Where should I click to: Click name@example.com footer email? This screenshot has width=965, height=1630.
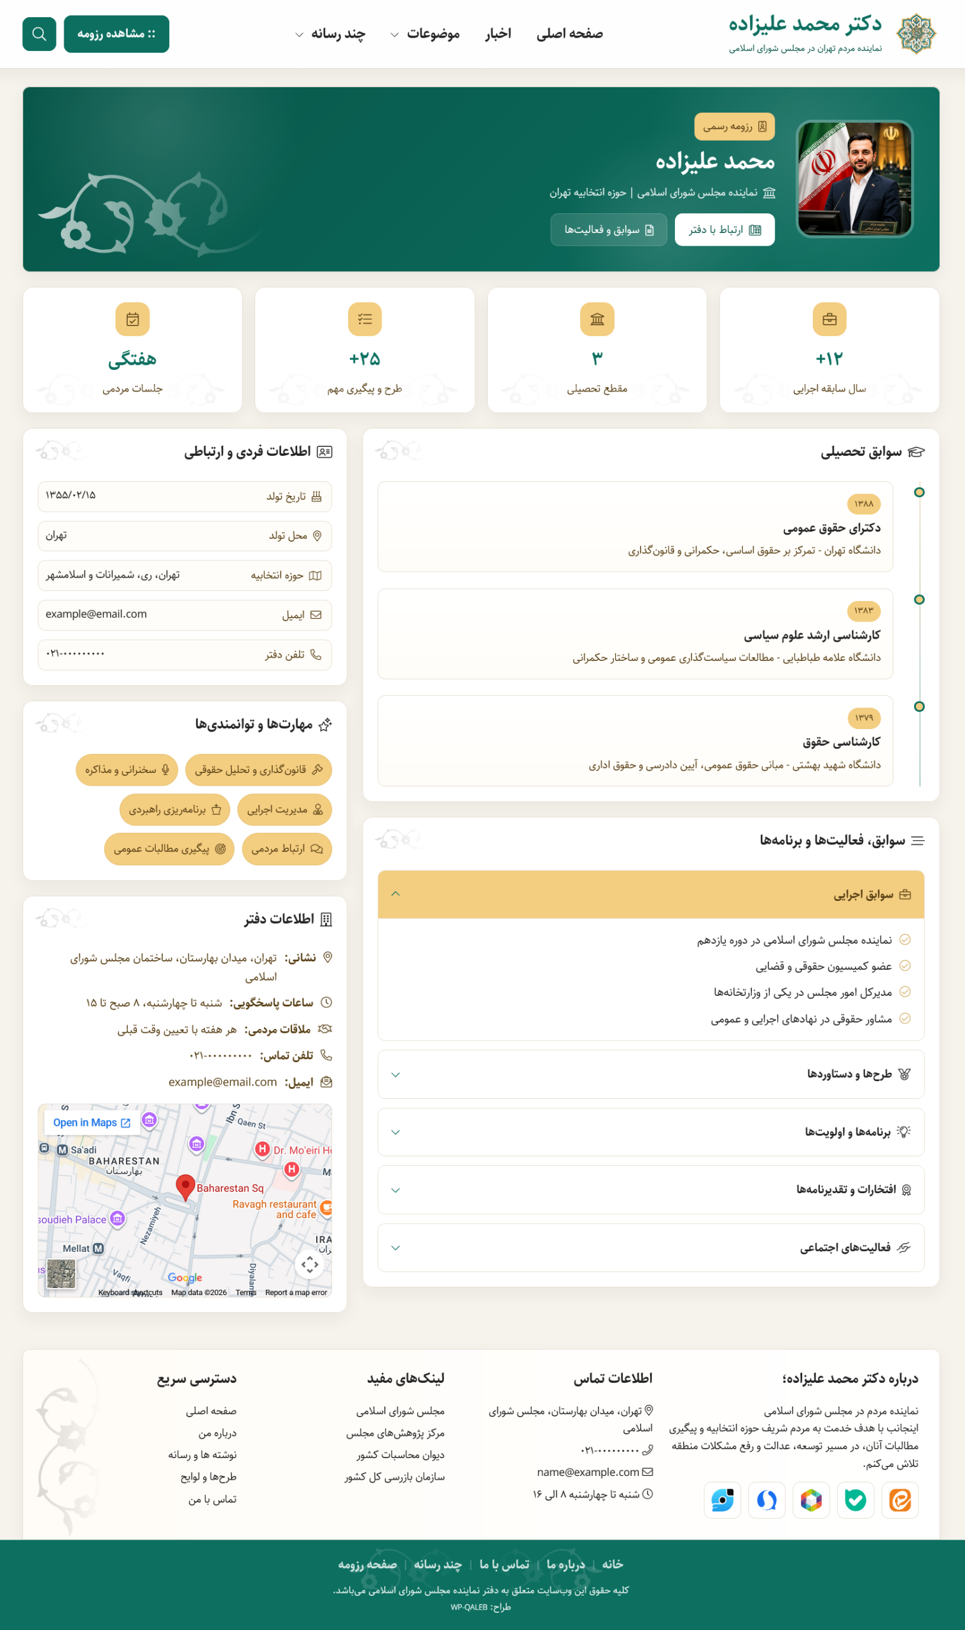tap(588, 1472)
